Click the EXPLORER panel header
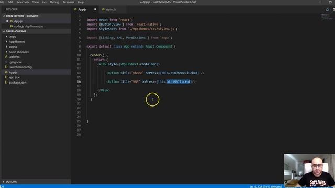The height and width of the screenshot is (188, 335). click(x=12, y=9)
